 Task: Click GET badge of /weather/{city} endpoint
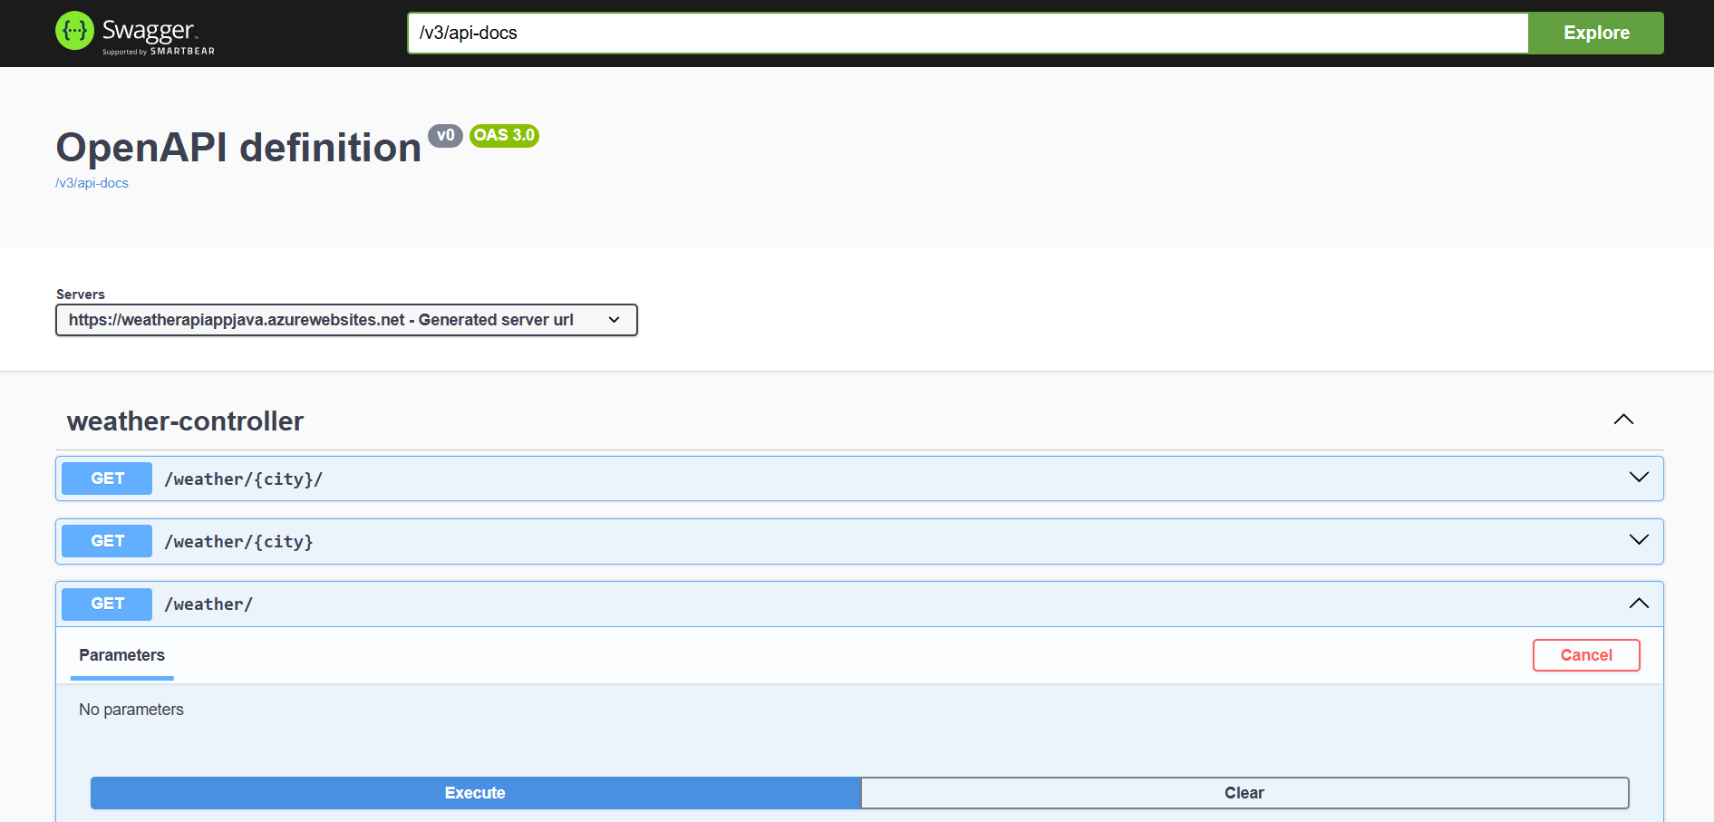pos(107,541)
